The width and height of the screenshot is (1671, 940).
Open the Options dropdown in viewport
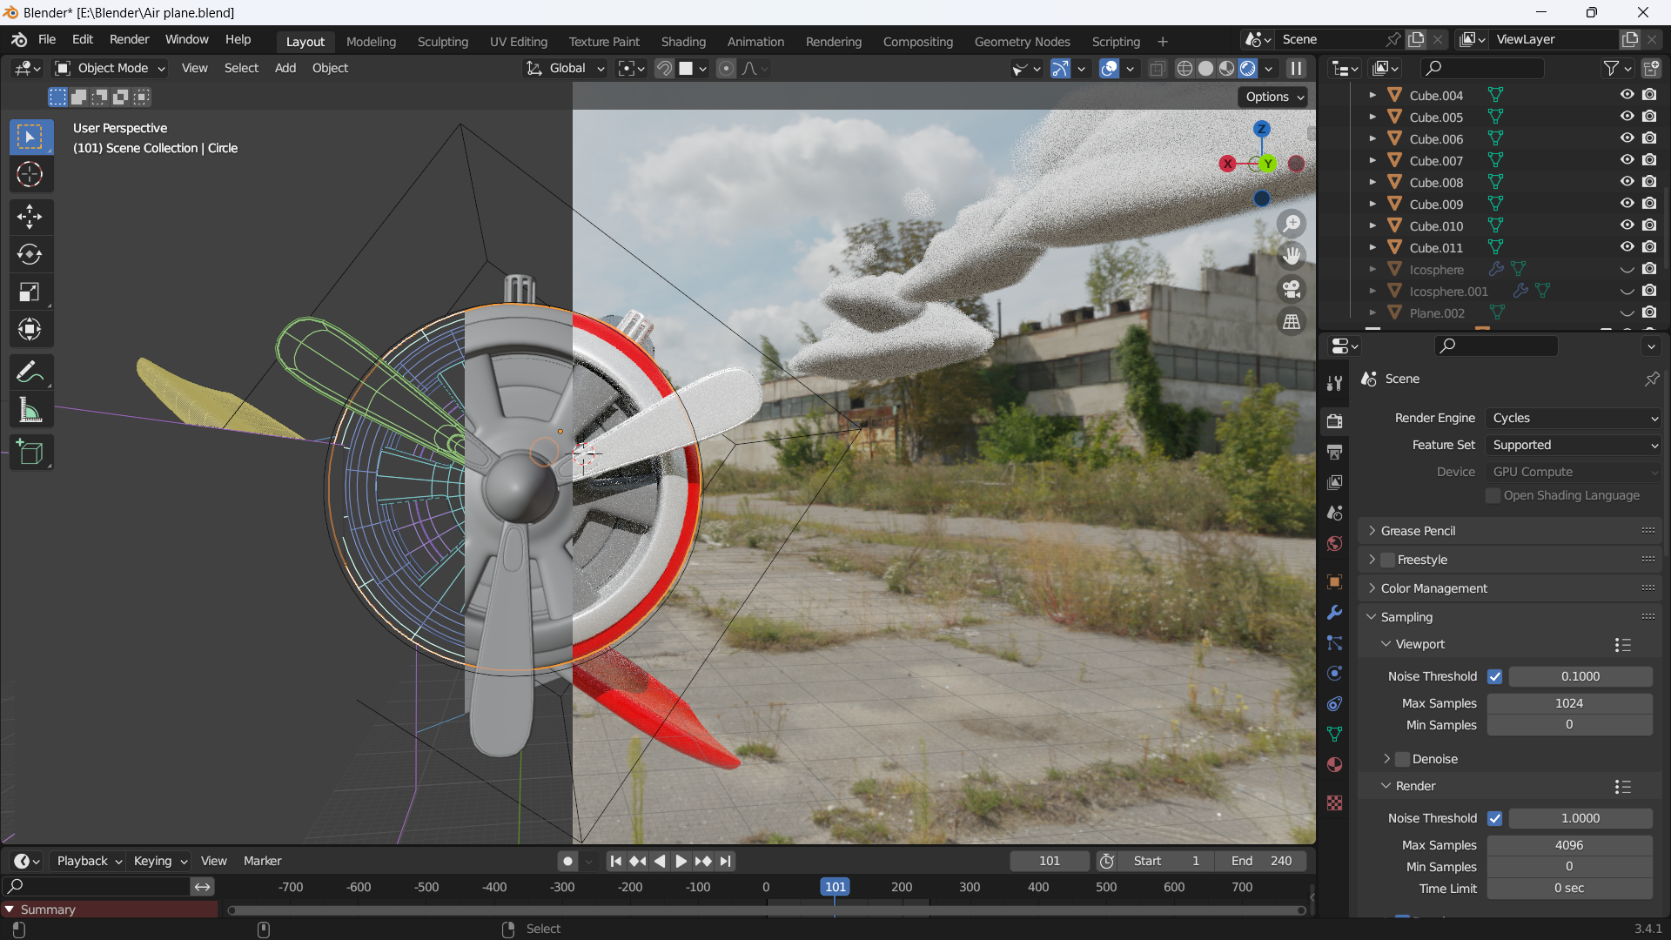click(x=1273, y=97)
